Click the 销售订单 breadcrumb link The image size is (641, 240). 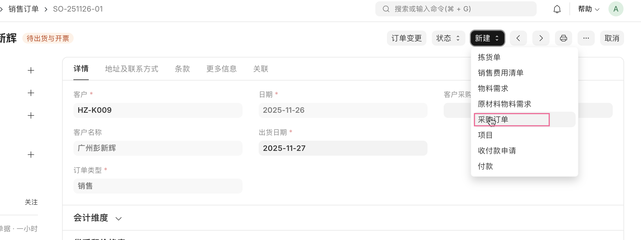(24, 9)
